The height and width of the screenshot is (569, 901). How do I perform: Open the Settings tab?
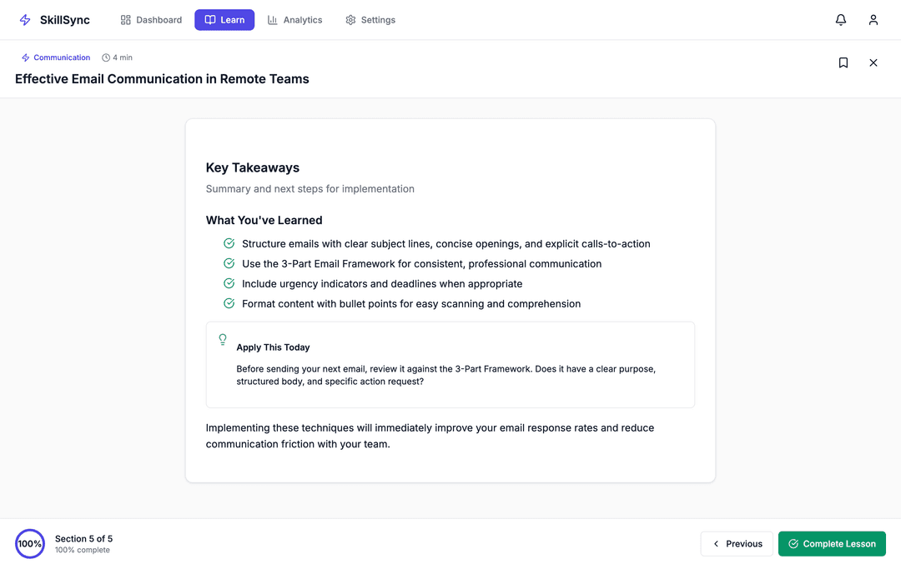click(x=370, y=20)
